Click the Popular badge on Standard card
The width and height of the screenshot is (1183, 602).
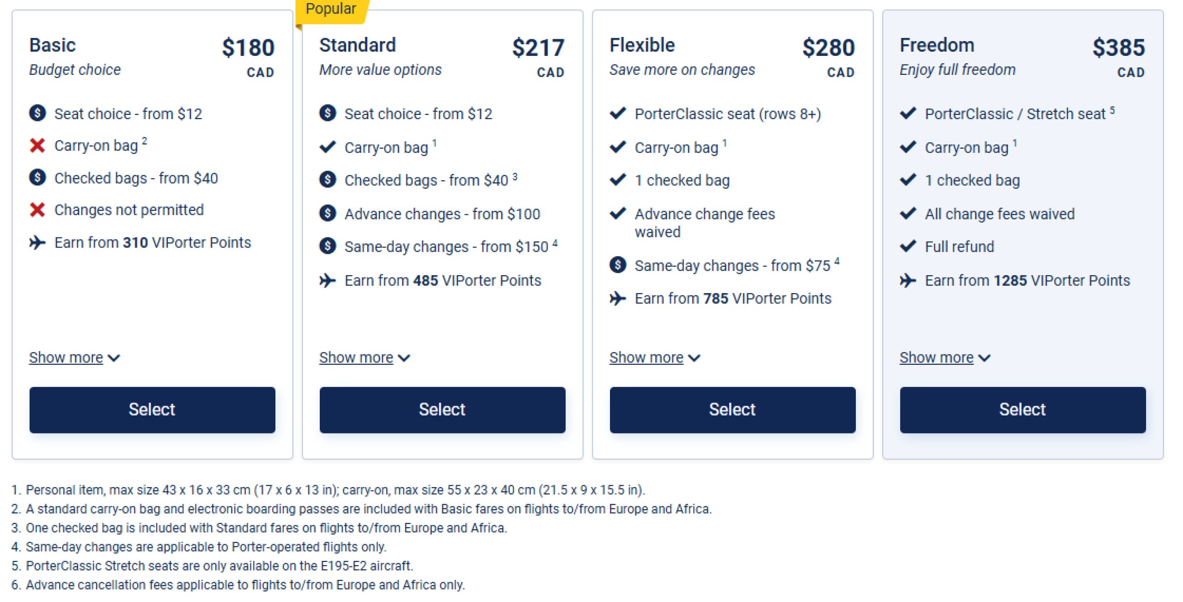[x=331, y=9]
